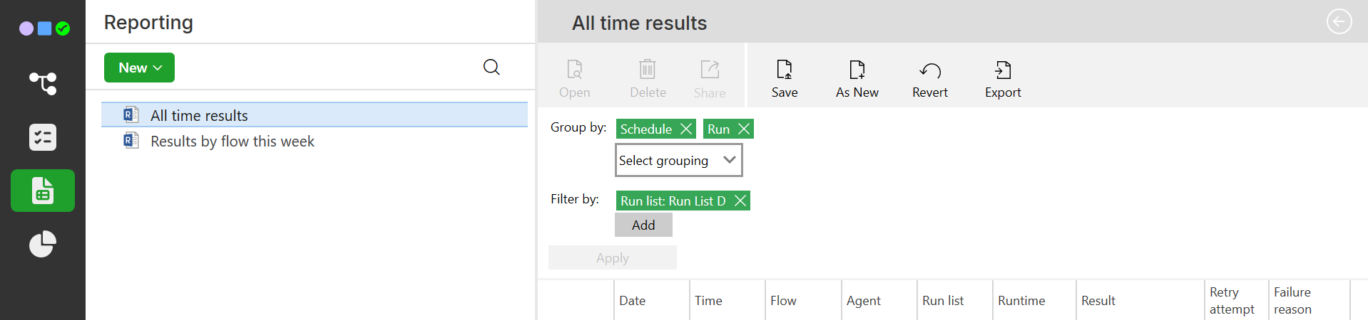Click As New in toolbar
The height and width of the screenshot is (320, 1368).
[x=857, y=78]
